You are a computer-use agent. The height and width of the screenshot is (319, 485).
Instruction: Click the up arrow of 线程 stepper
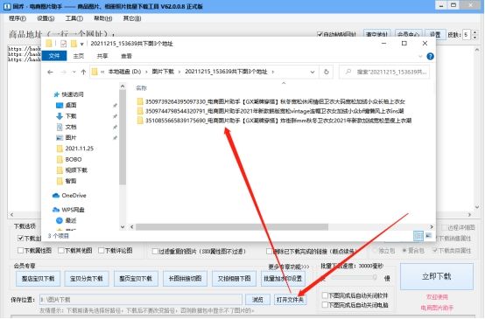click(x=474, y=32)
